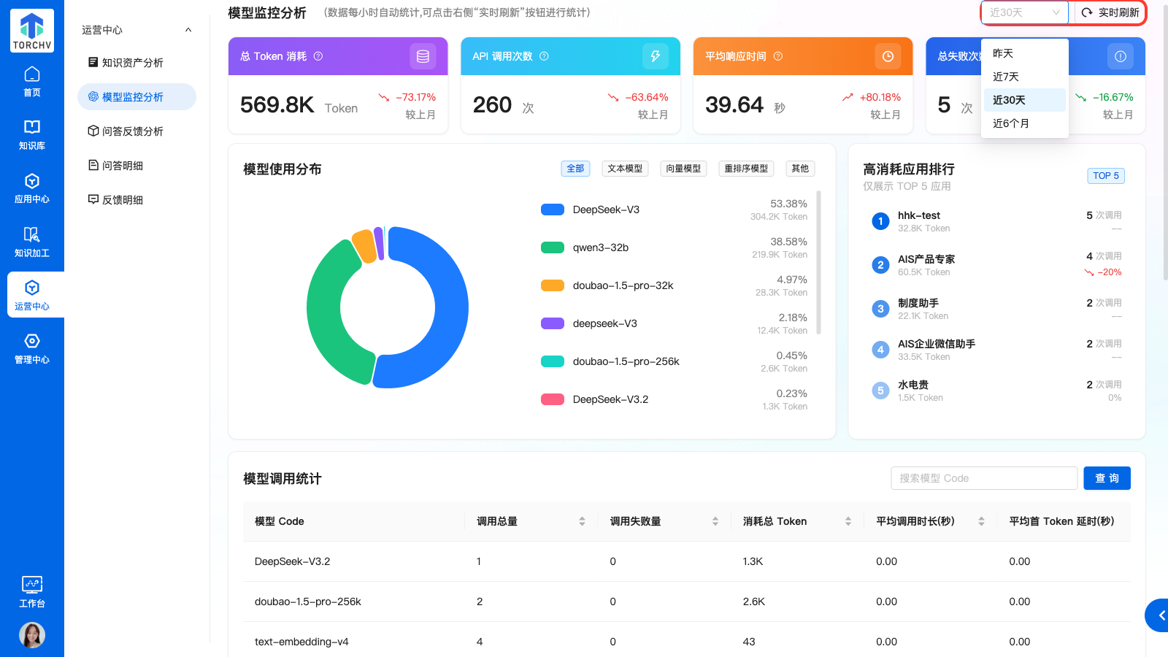
Task: Choose 近7天 from the dropdown list
Action: [1006, 77]
